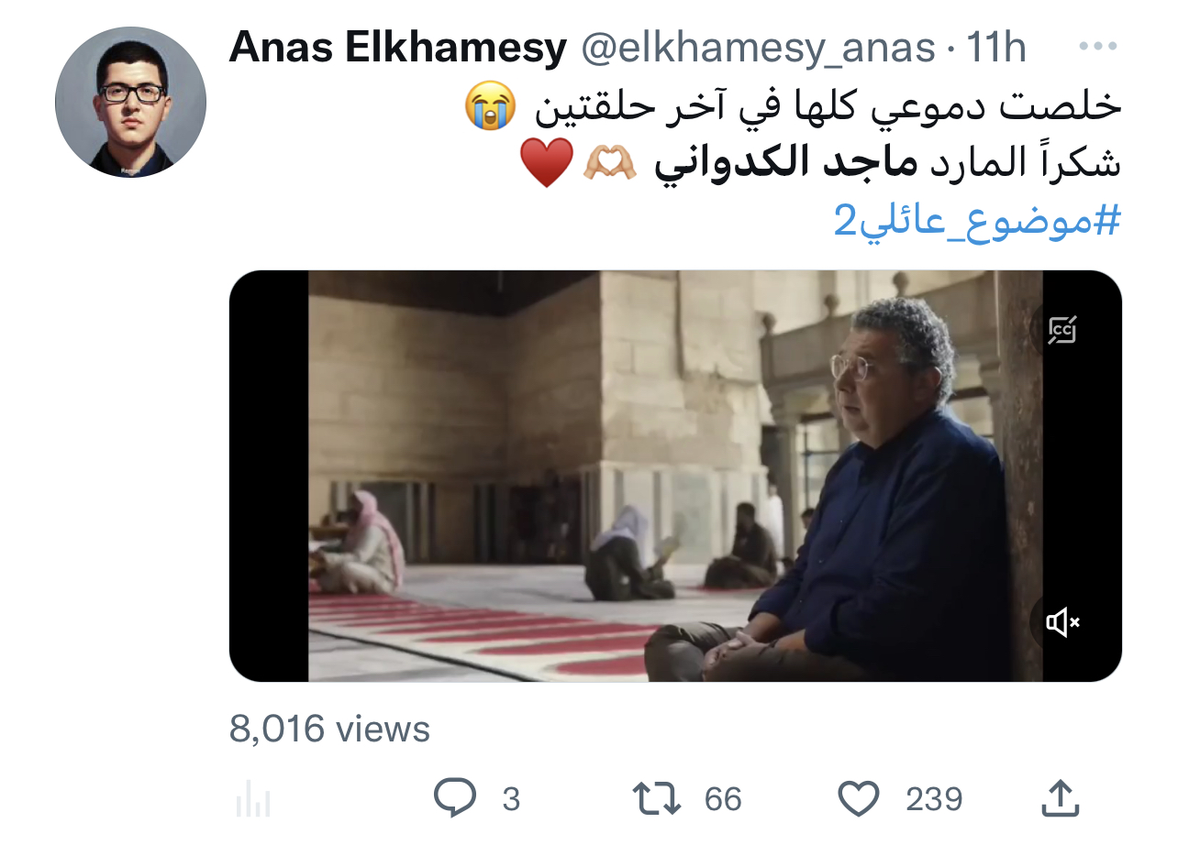Unmute the video with the speaker icon
1178x856 pixels.
pos(1062,623)
